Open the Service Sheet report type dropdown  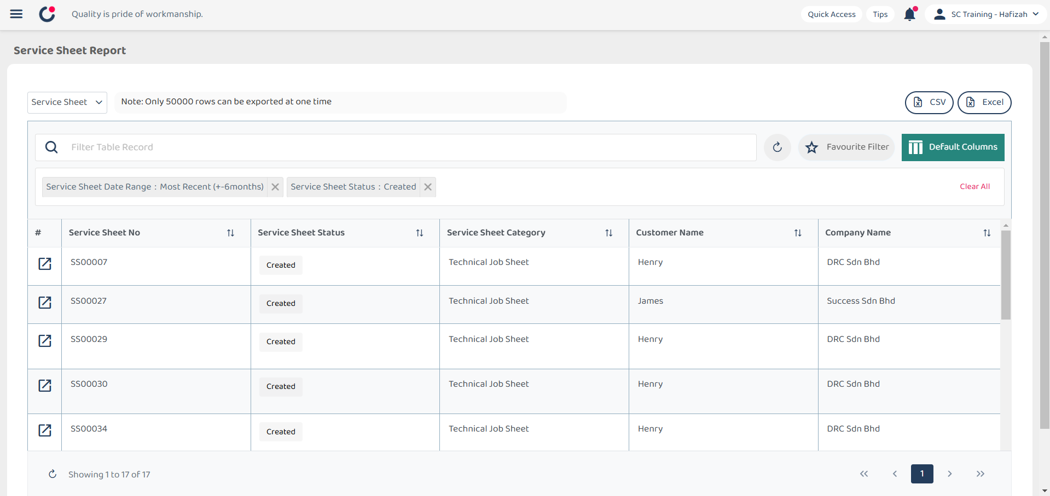tap(67, 103)
